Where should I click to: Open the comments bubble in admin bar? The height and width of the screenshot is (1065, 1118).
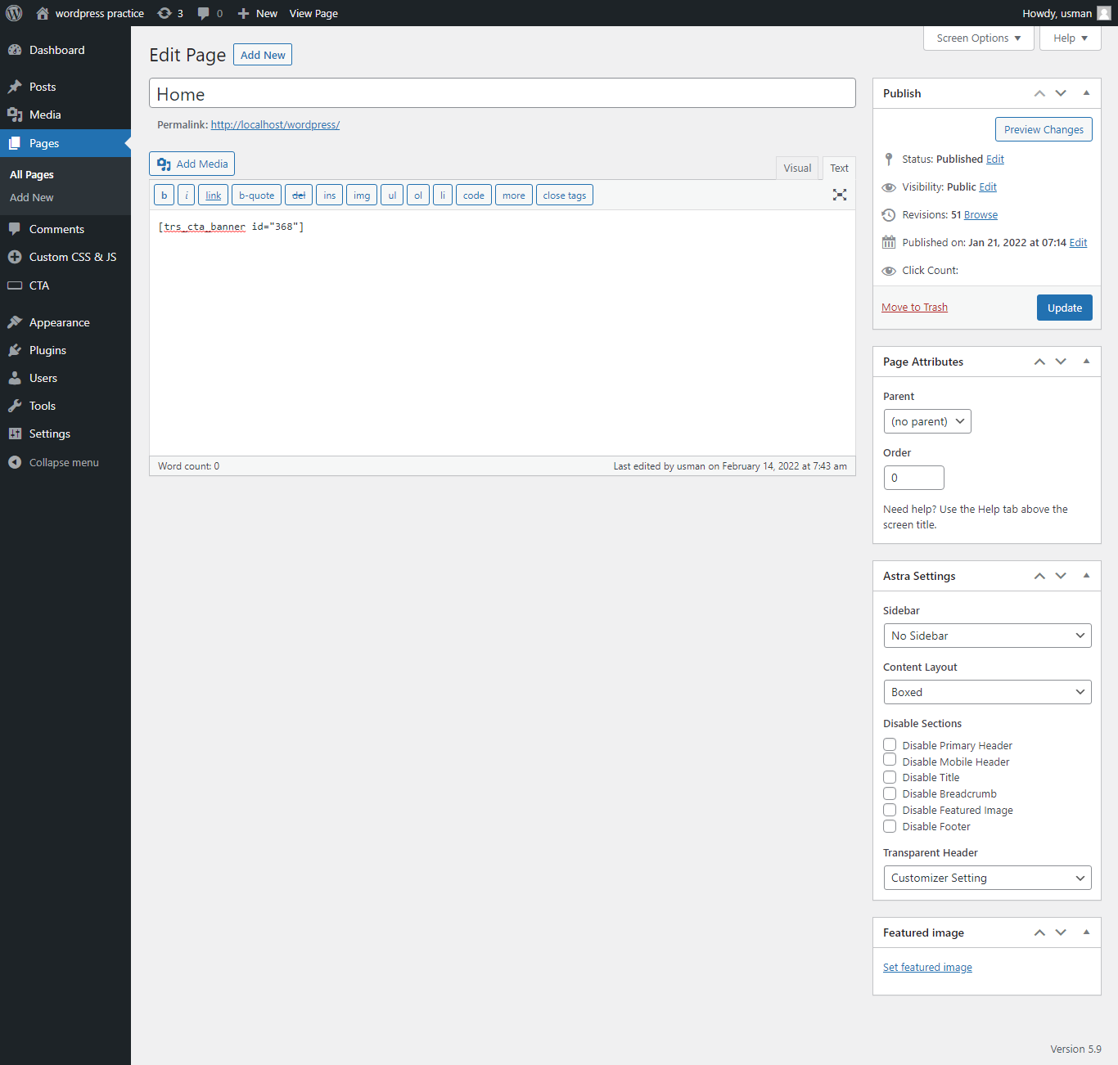pos(204,13)
